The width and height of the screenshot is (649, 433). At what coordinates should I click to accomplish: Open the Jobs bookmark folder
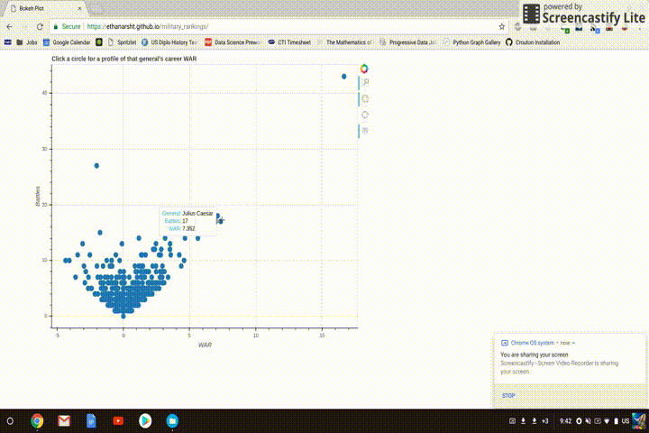pos(27,42)
